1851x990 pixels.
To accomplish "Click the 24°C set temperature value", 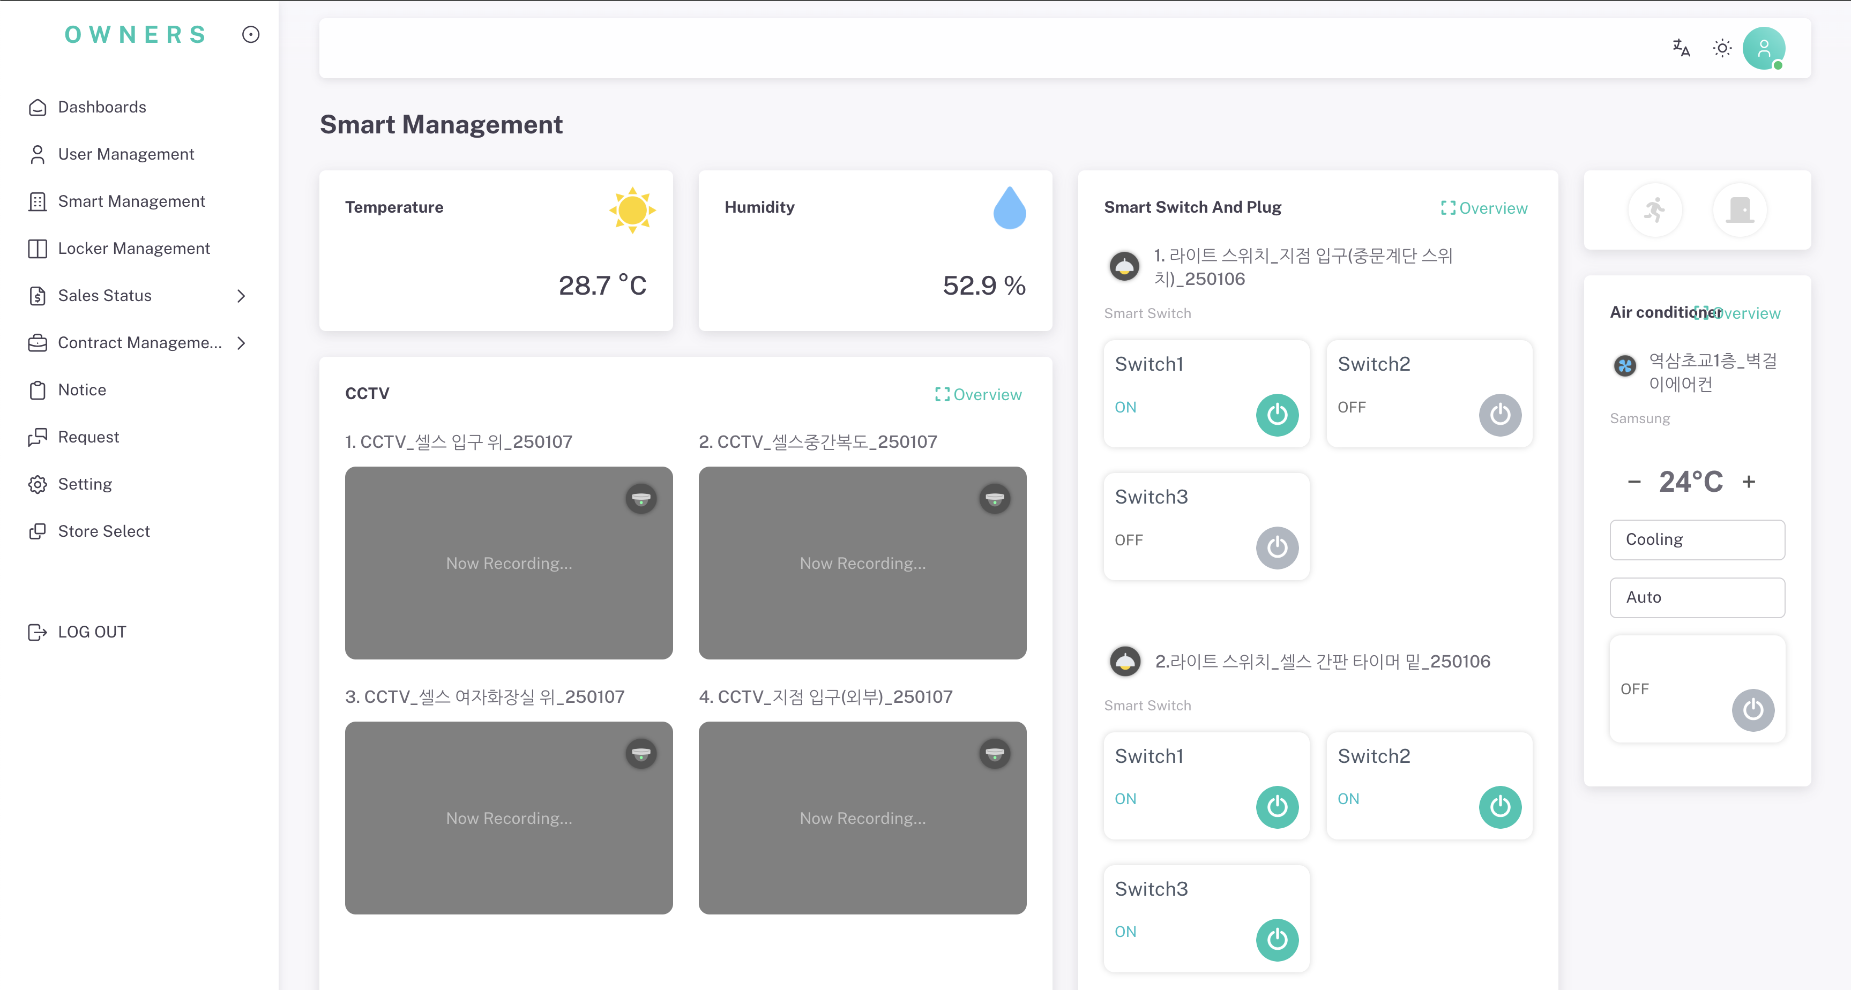I will point(1690,482).
